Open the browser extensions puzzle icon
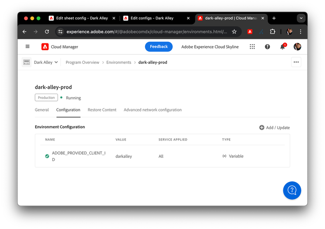Viewport: 325px width, 229px height. point(273,32)
